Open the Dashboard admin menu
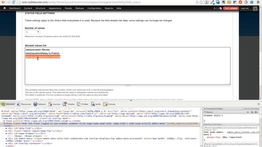This screenshot has width=262, height=147. 15,8
